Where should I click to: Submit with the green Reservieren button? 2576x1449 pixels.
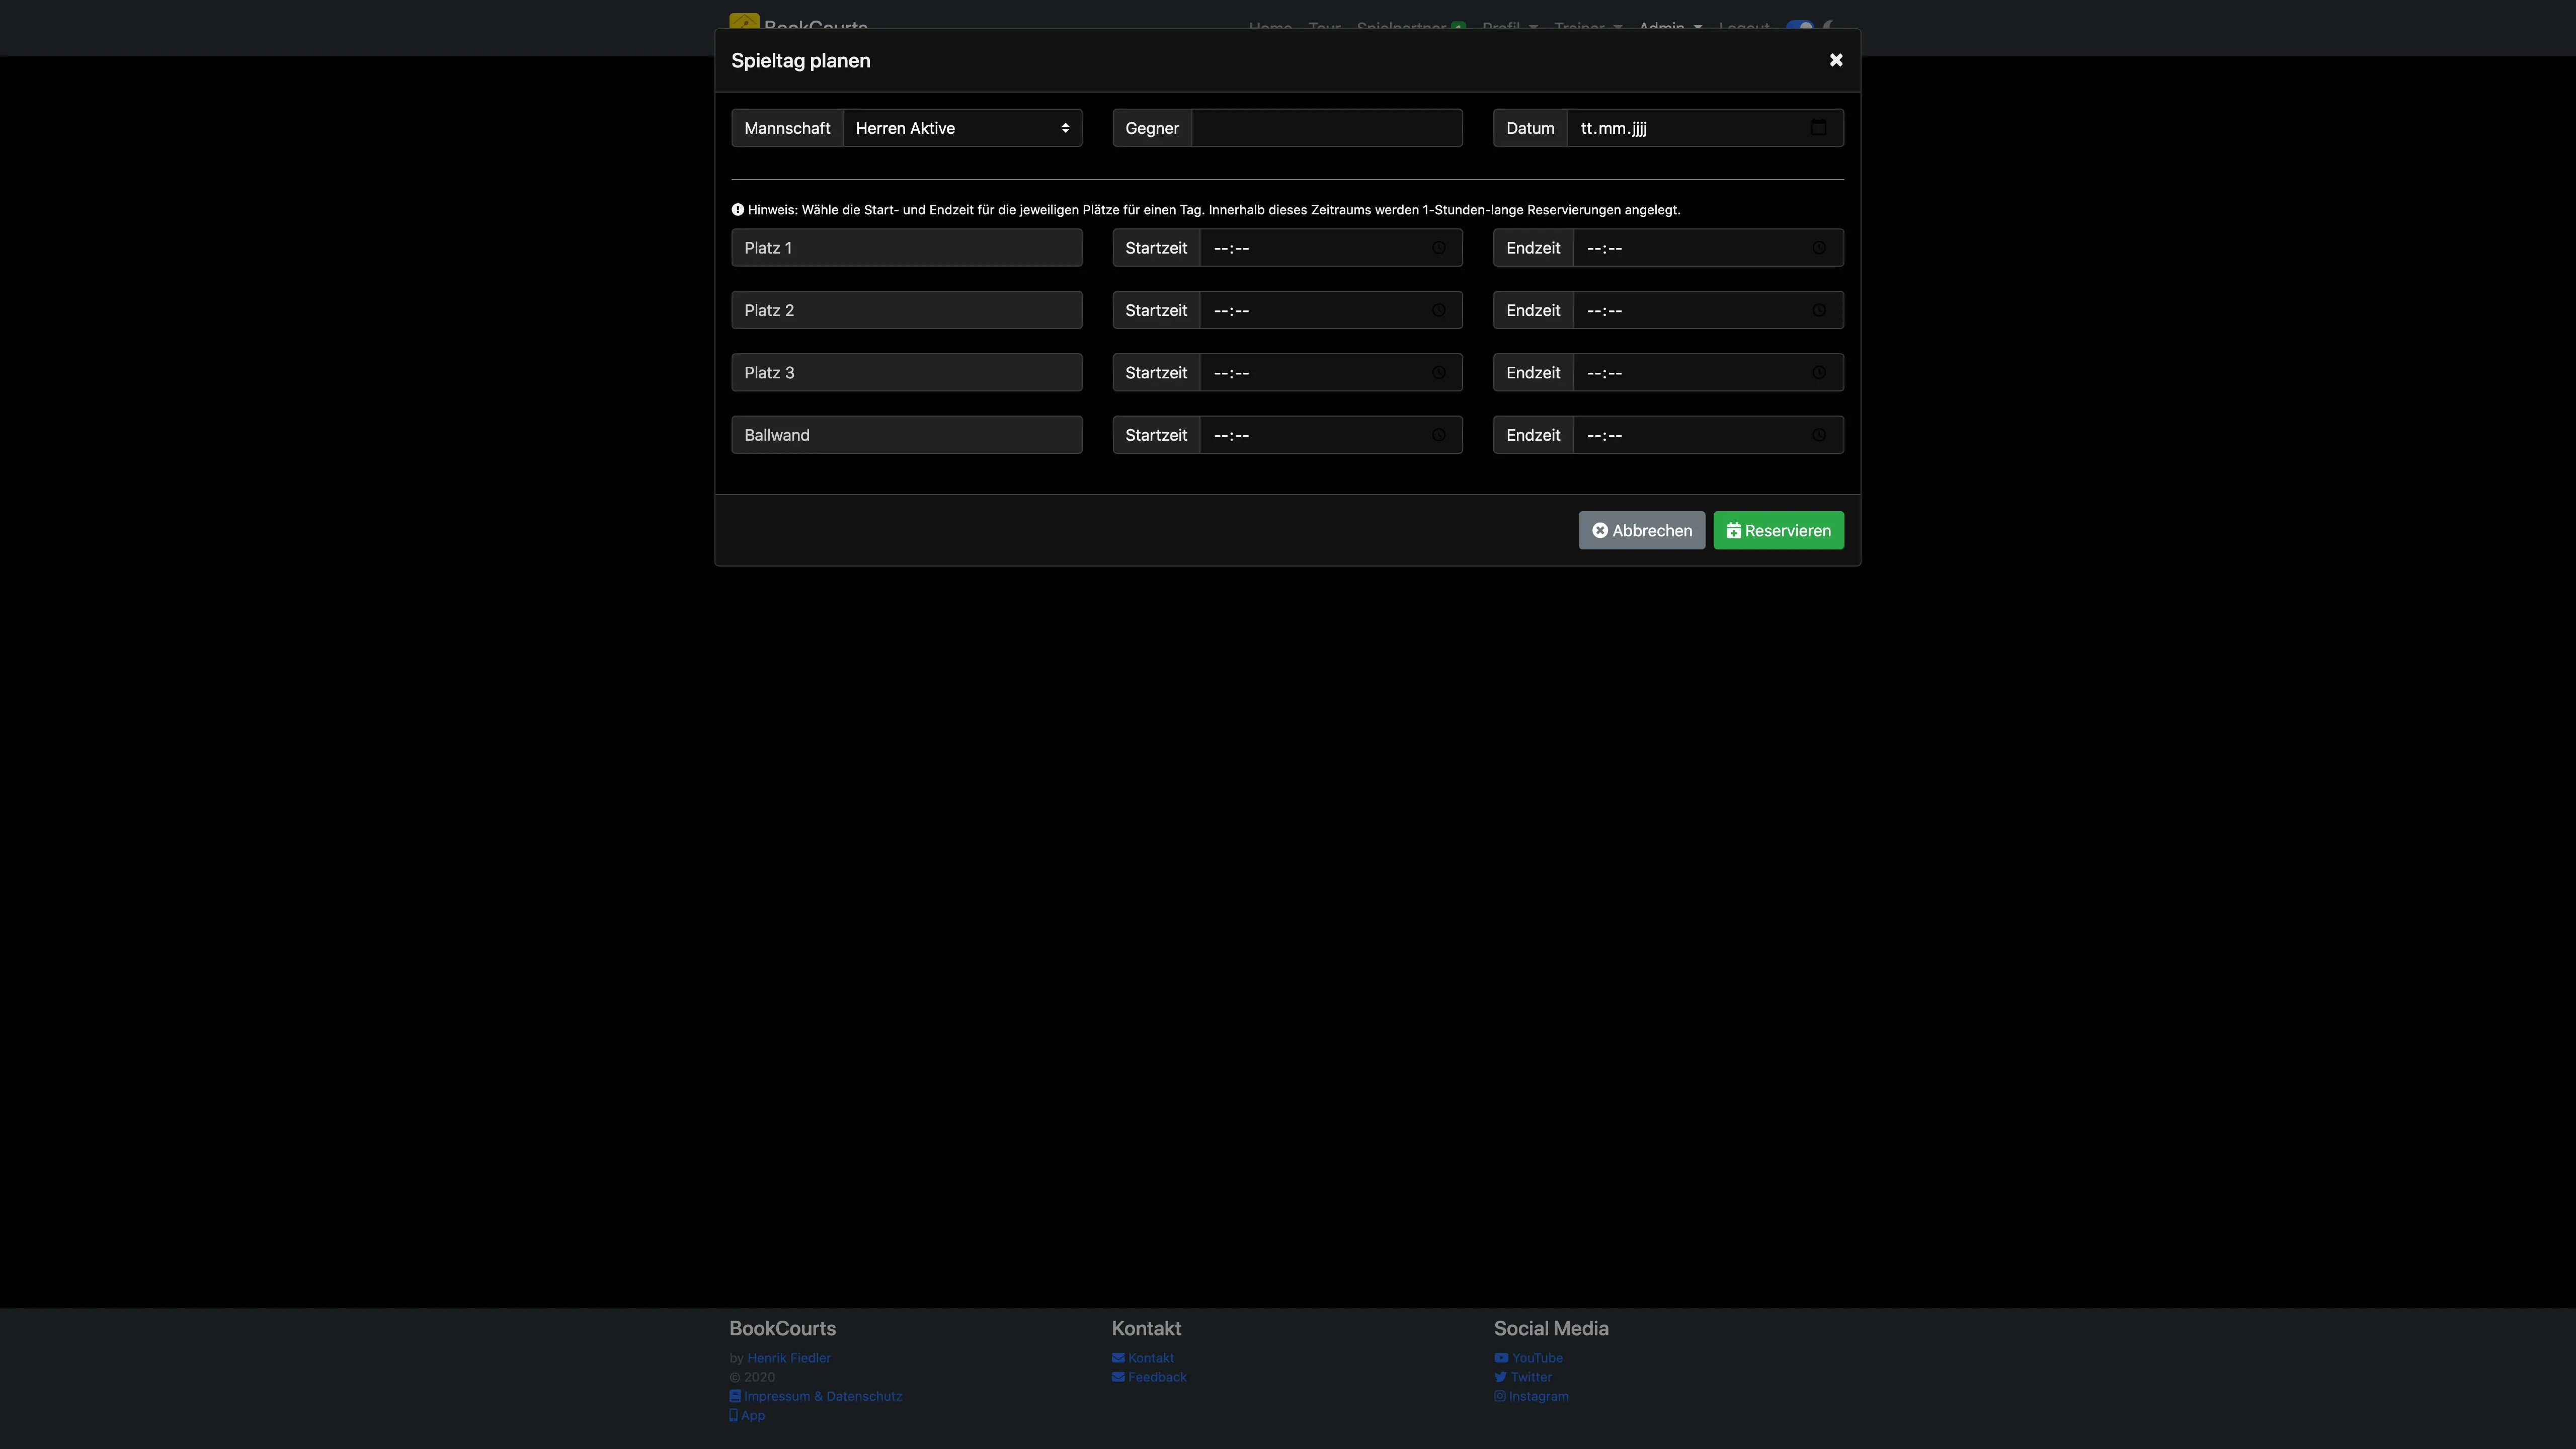1778,530
